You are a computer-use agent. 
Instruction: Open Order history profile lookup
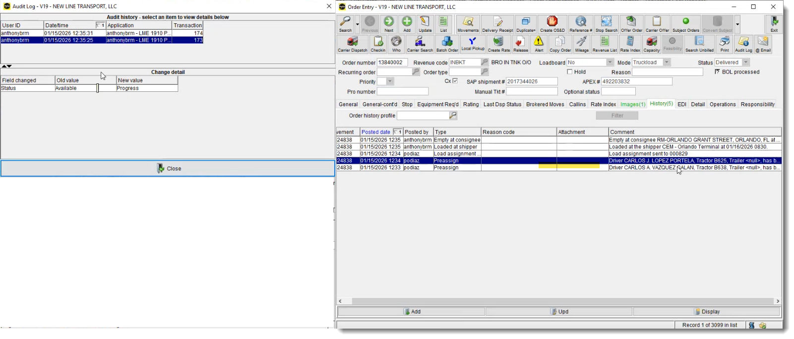click(453, 116)
